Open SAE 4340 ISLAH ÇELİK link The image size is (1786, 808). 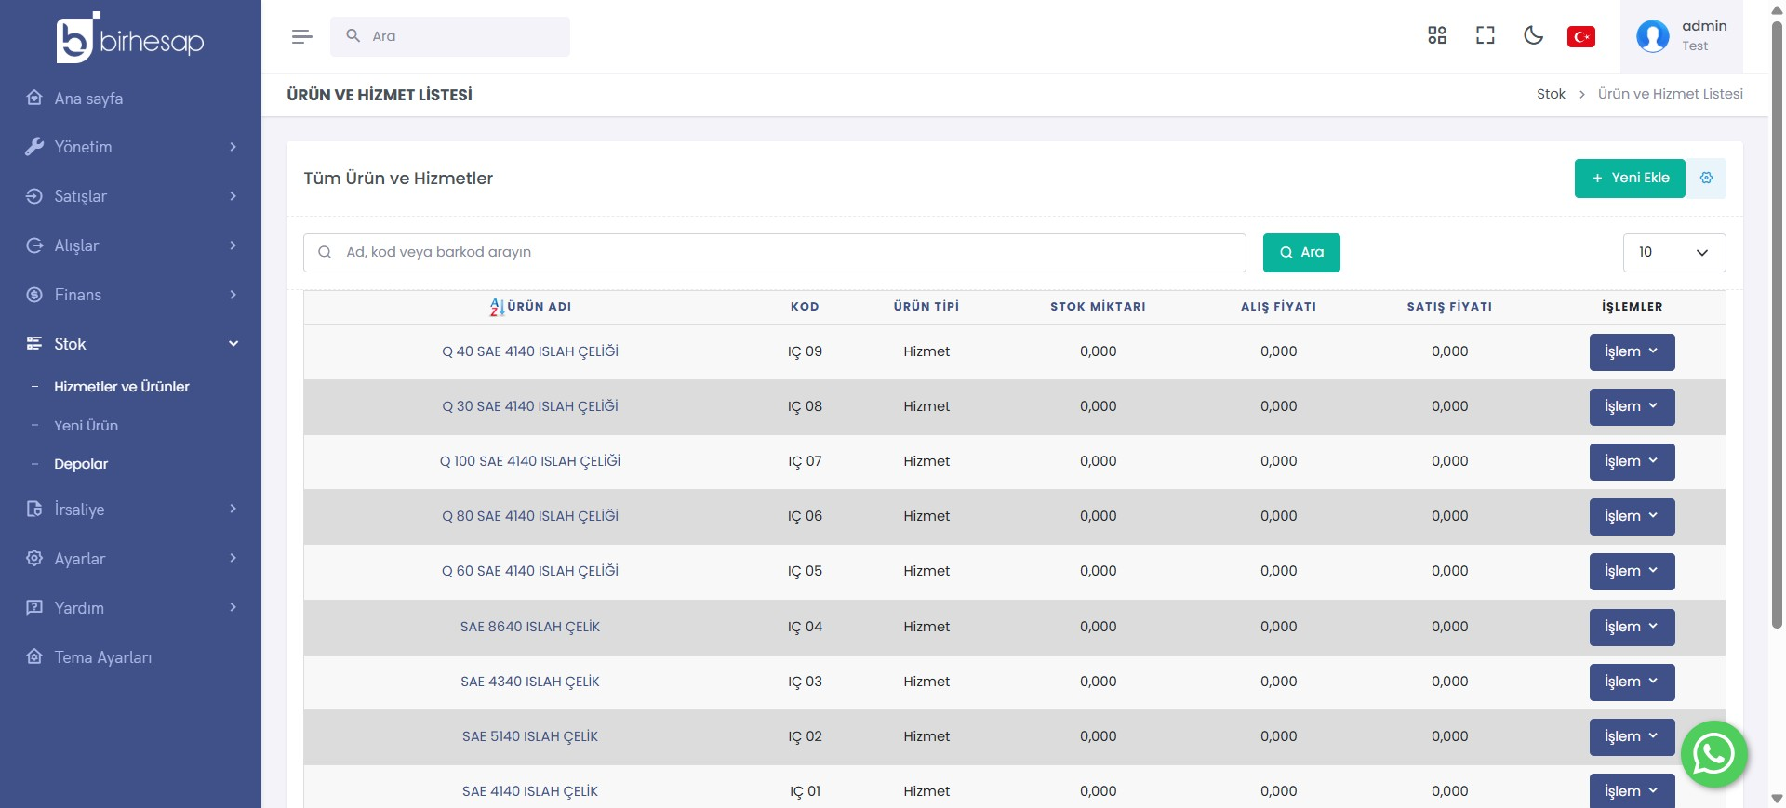coord(530,682)
